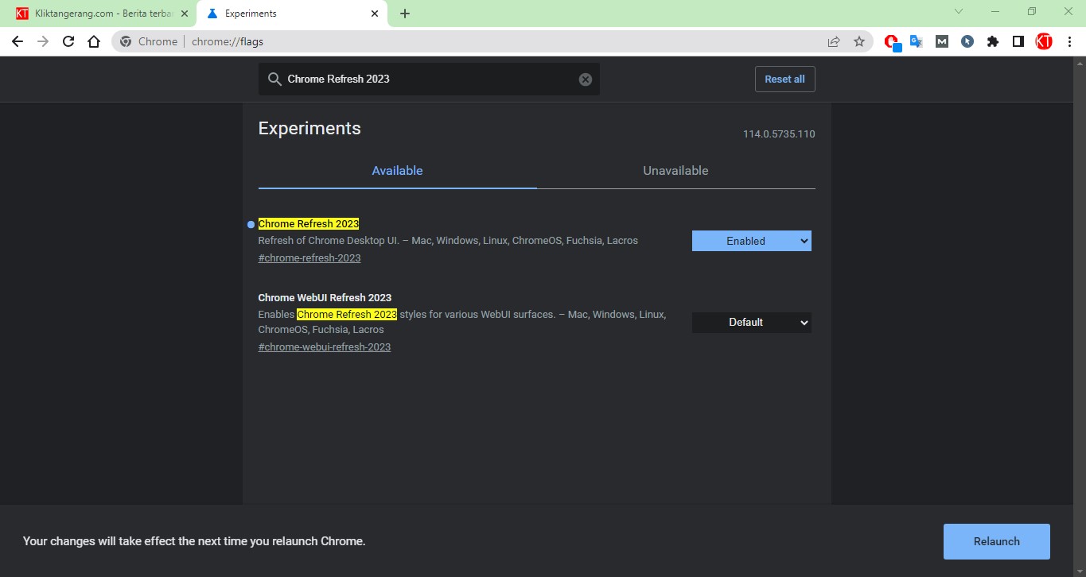Open the blue cursor extension icon
This screenshot has height=577, width=1086.
pos(967,42)
